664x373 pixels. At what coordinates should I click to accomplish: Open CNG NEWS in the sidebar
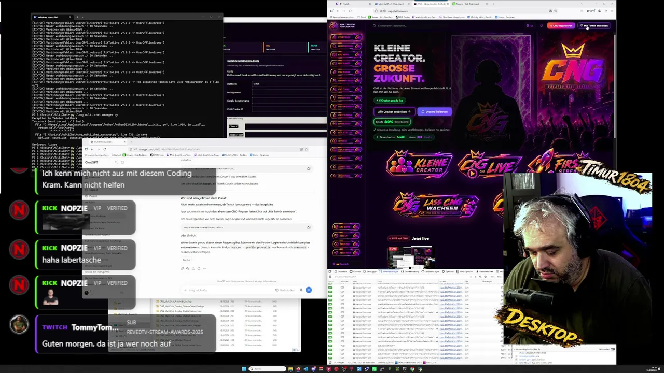pyautogui.click(x=345, y=54)
